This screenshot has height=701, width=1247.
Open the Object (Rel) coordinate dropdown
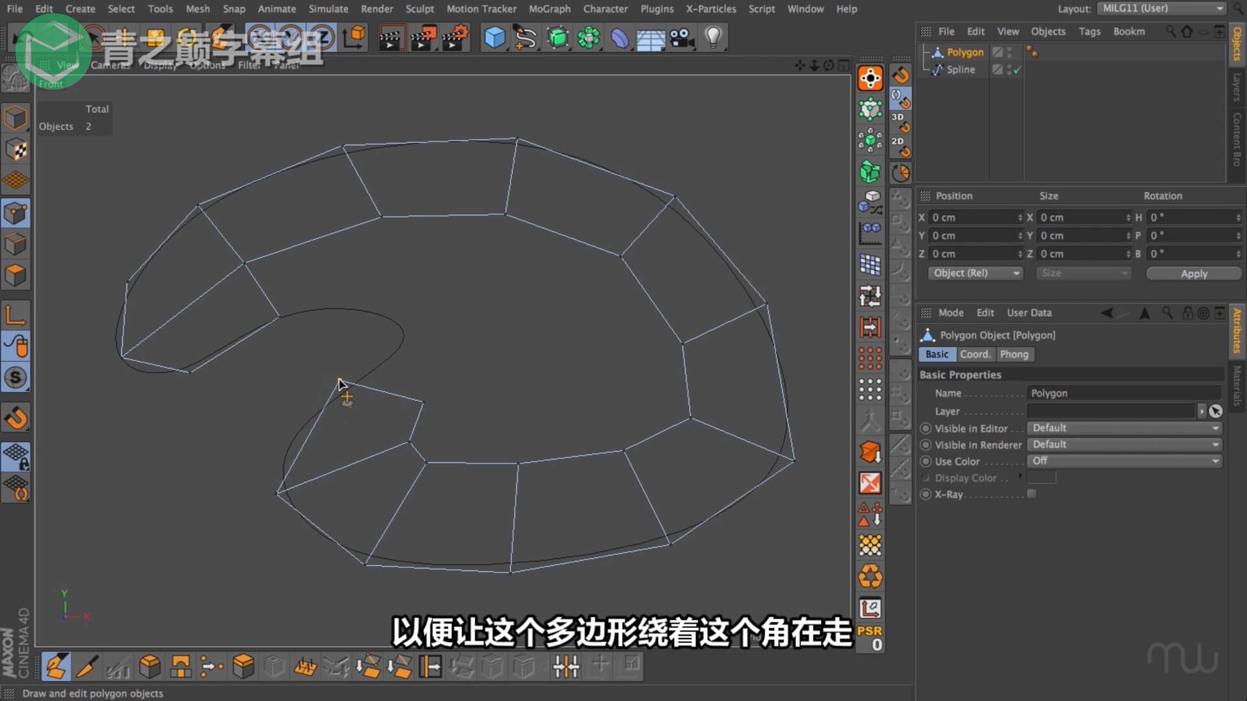coord(976,273)
